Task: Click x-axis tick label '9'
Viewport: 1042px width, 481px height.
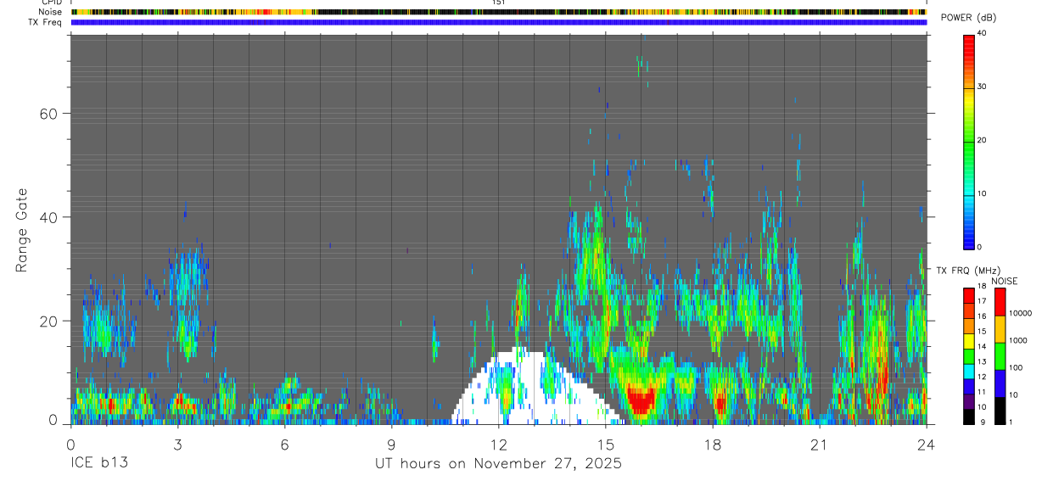Action: tap(391, 444)
